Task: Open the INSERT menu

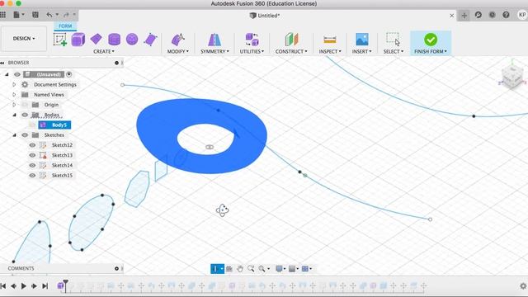Action: click(x=361, y=51)
